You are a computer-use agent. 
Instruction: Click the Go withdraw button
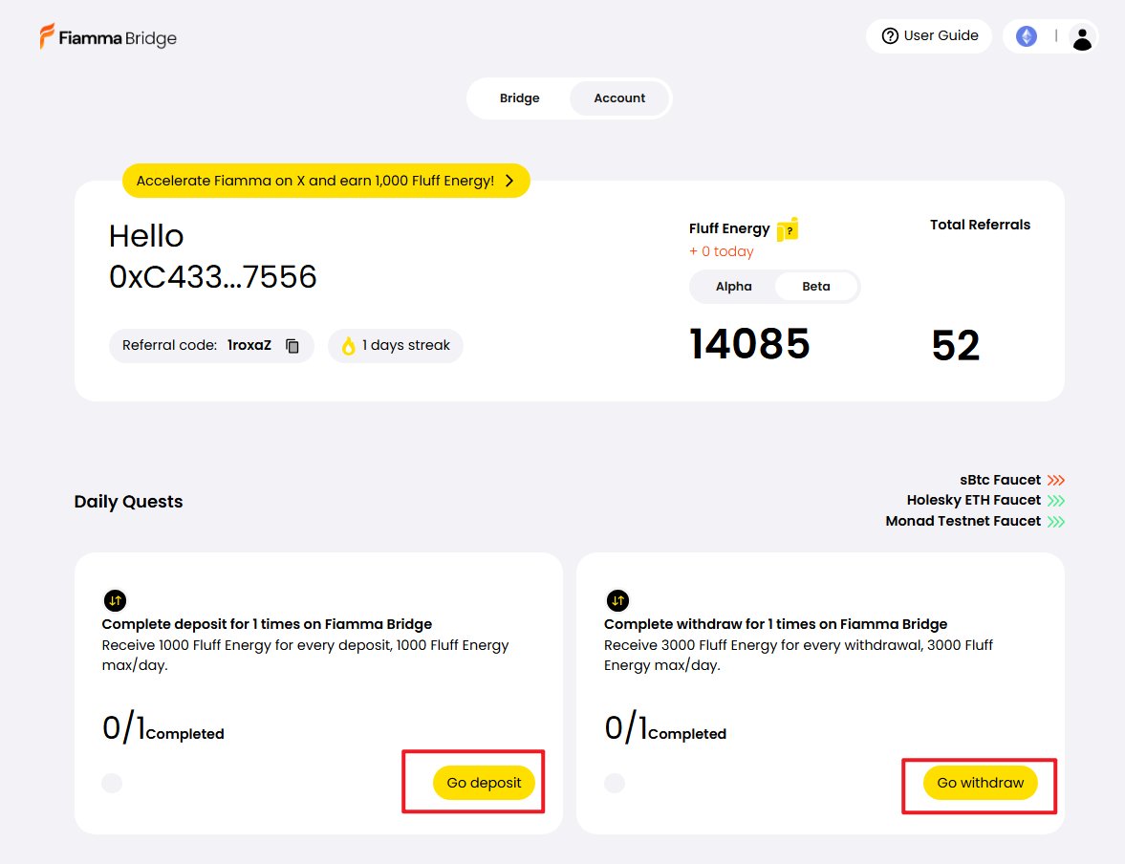point(980,783)
